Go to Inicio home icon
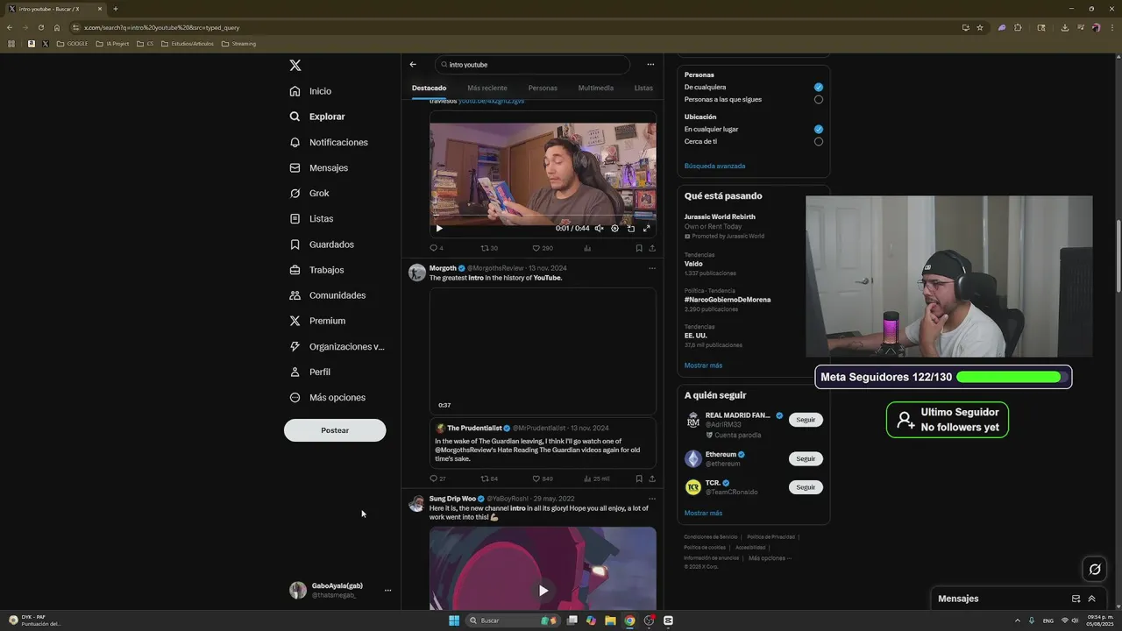The height and width of the screenshot is (631, 1122). coord(295,91)
